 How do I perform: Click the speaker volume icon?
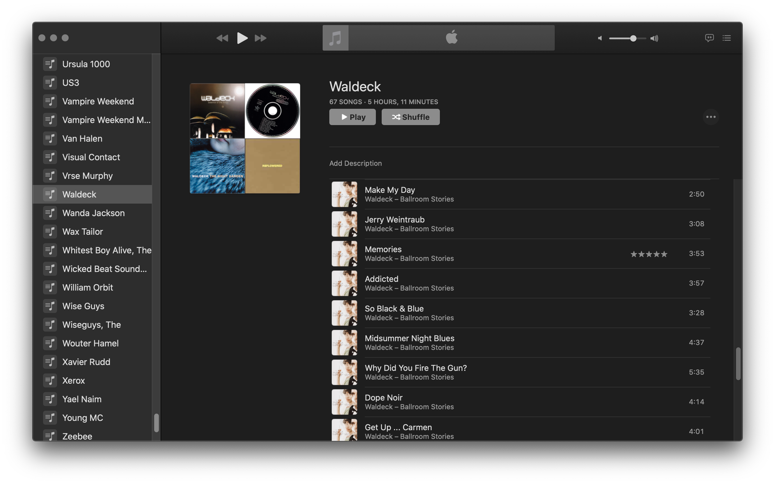pos(654,38)
